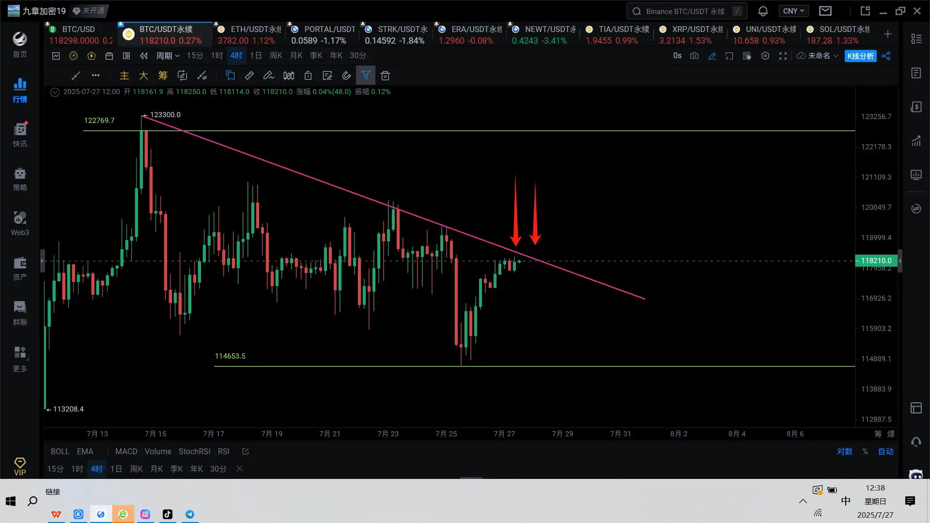Image resolution: width=930 pixels, height=523 pixels.
Task: Open Windows Start menu
Action: point(11,501)
